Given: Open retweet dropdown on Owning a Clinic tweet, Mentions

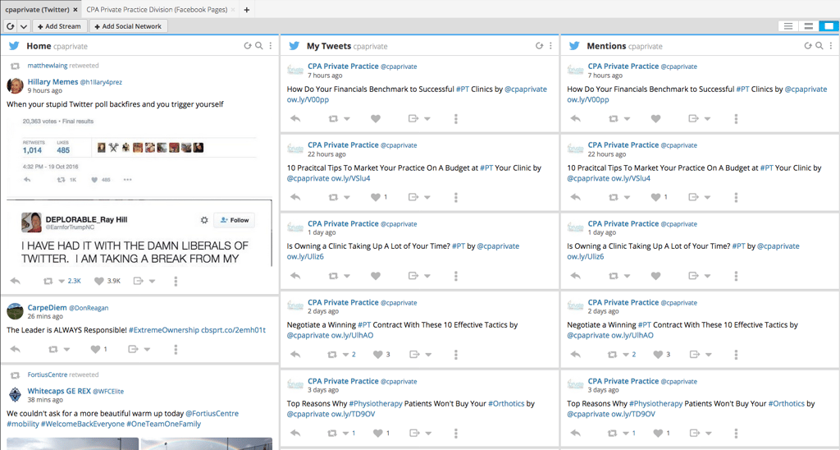Looking at the screenshot, I should click(x=626, y=276).
